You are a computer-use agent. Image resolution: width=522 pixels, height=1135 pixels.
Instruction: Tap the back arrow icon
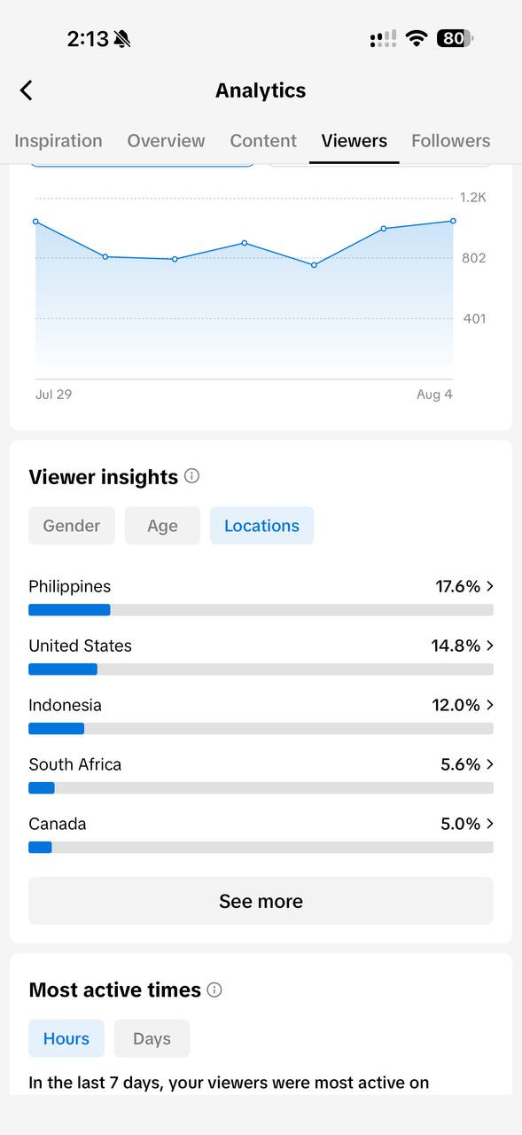[26, 90]
